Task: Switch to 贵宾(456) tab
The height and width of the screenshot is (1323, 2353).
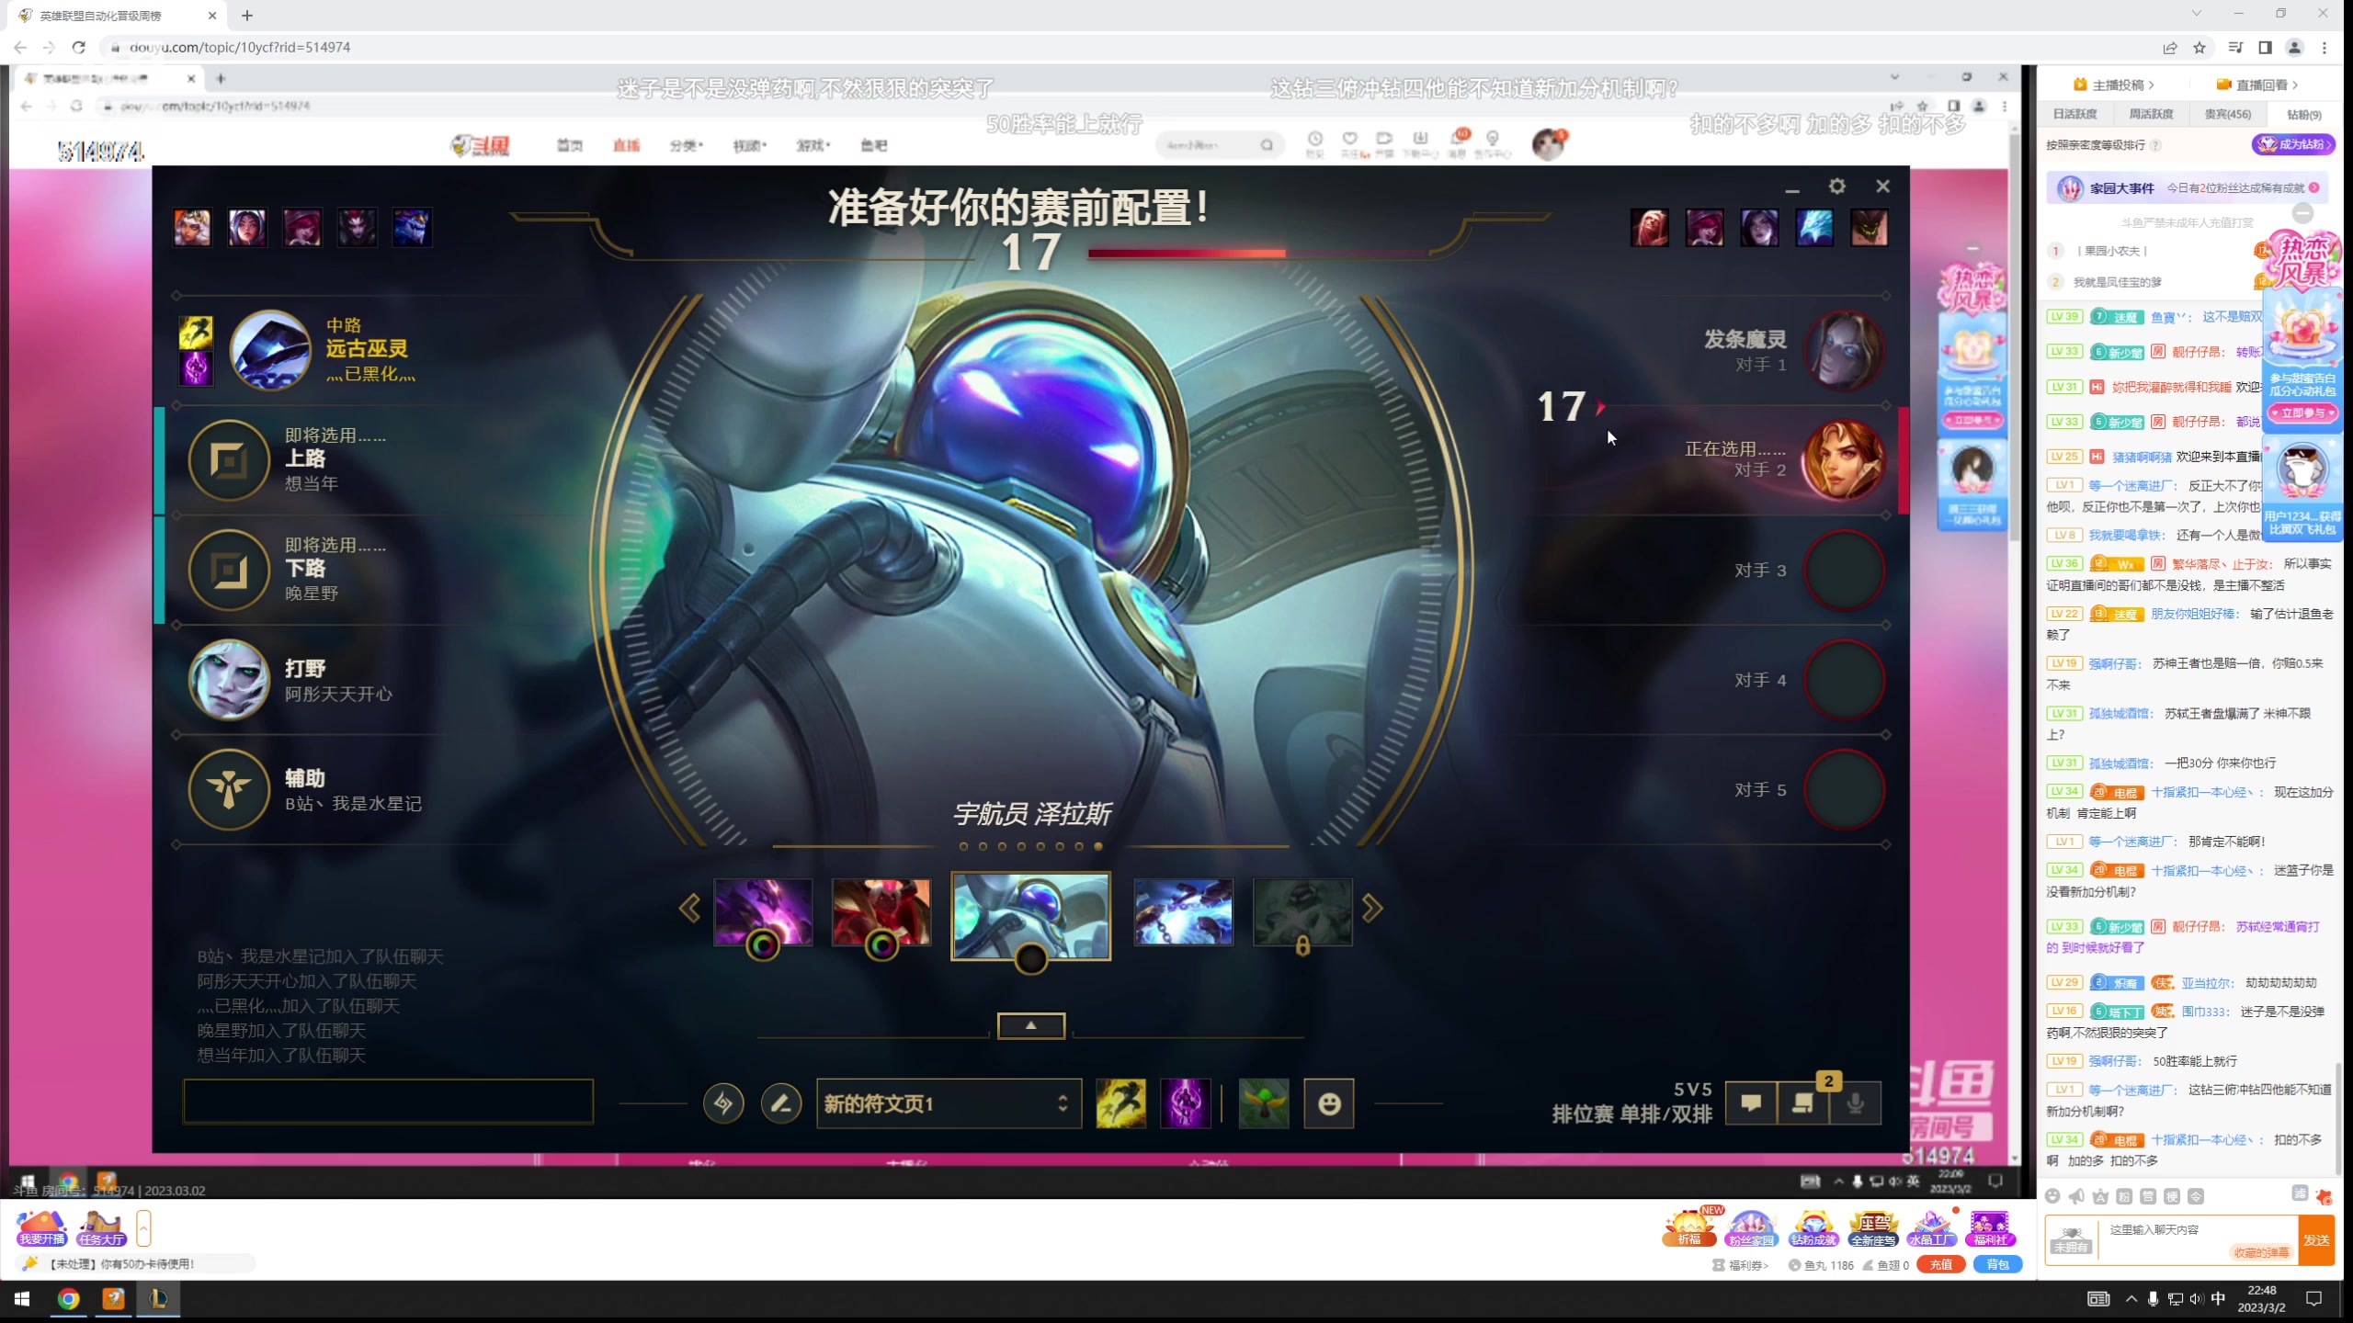Action: pyautogui.click(x=2228, y=114)
